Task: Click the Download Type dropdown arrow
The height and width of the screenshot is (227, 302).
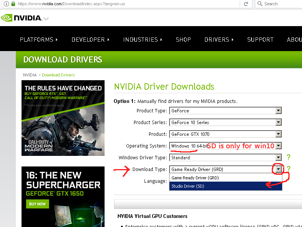Action: tap(278, 169)
